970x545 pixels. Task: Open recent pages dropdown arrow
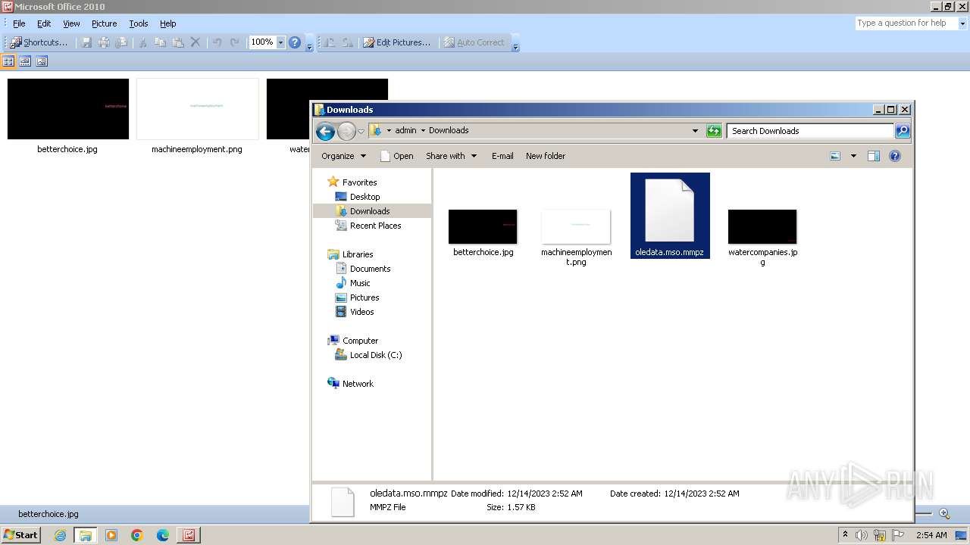(x=361, y=132)
